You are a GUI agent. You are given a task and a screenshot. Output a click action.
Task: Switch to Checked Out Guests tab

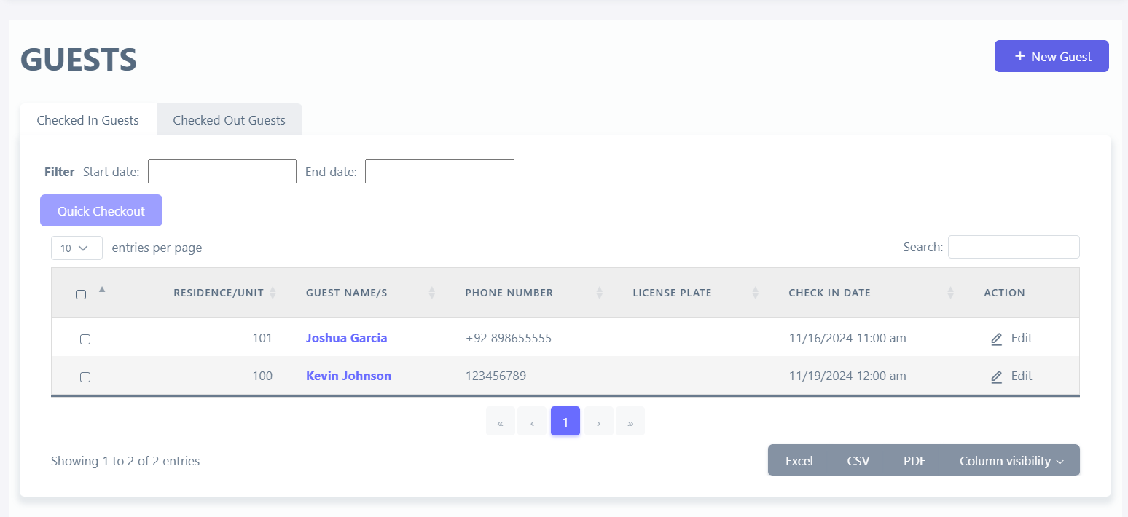tap(229, 120)
